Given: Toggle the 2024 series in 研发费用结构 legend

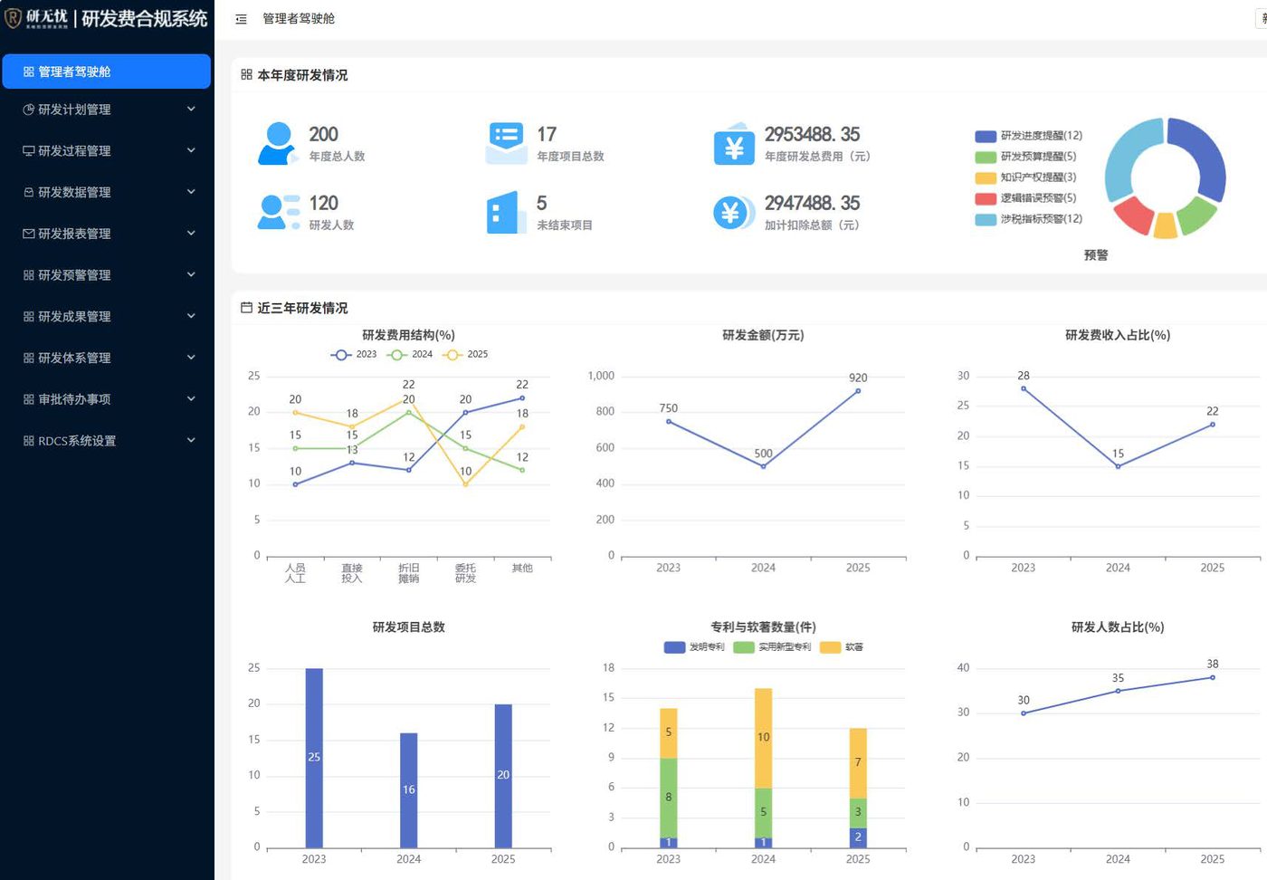Looking at the screenshot, I should 410,355.
